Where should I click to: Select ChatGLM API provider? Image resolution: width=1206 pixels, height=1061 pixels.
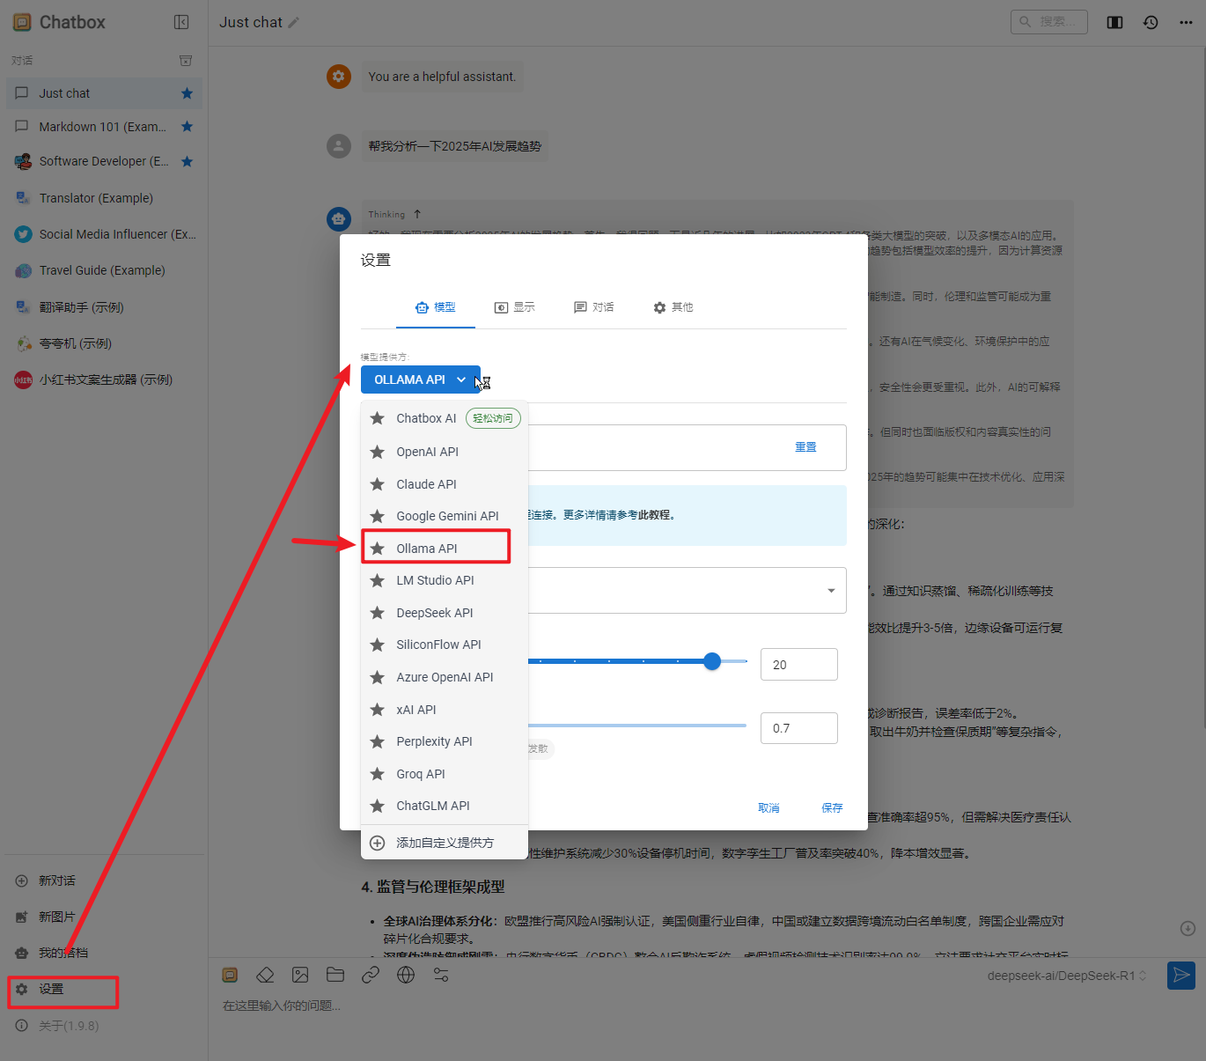445,806
